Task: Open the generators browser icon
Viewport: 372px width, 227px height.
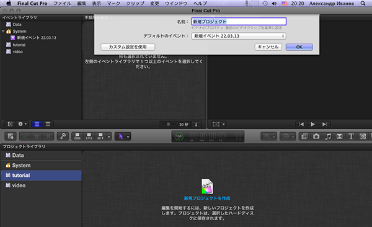Action: click(x=363, y=136)
